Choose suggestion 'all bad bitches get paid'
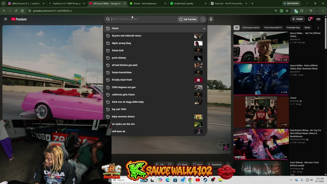327x184 pixels. tap(155, 65)
